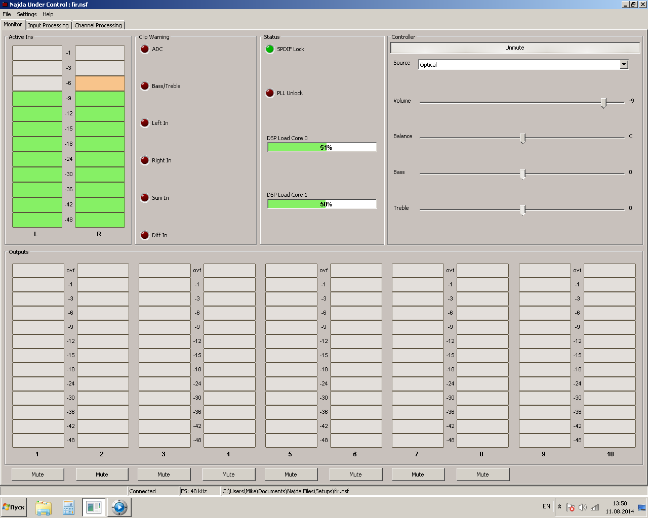Open the Action Center flag icon
Image resolution: width=648 pixels, height=518 pixels.
click(x=571, y=507)
